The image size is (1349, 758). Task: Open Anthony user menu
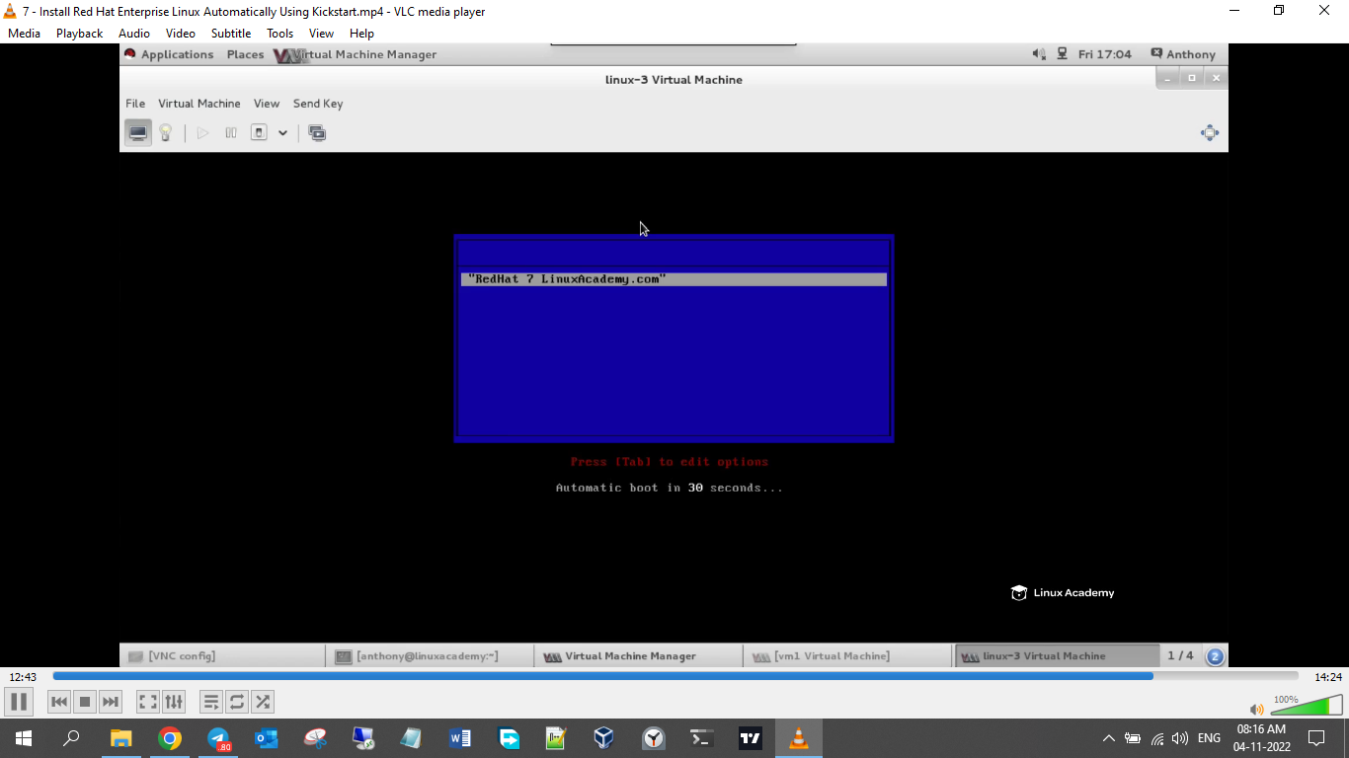point(1183,54)
